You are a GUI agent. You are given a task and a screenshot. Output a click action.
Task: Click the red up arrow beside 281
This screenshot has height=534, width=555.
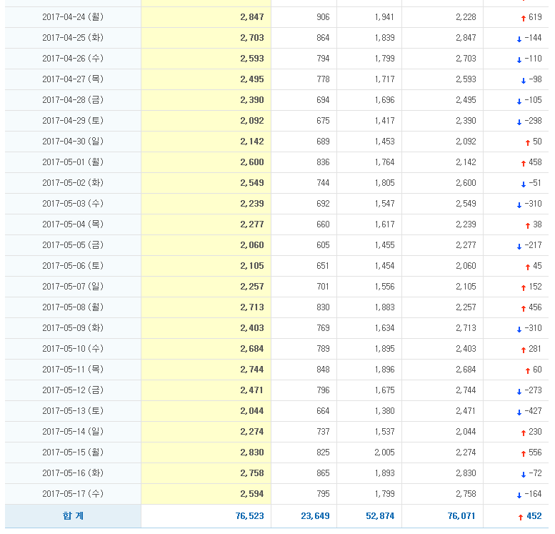523,350
